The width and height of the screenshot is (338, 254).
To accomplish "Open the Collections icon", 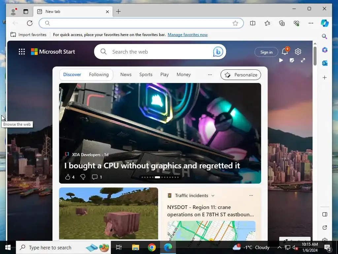I will pos(282,23).
